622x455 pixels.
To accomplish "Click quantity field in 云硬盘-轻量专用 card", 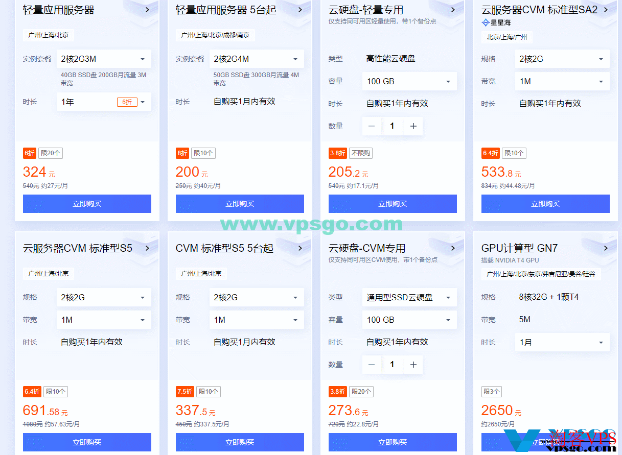I will point(393,126).
